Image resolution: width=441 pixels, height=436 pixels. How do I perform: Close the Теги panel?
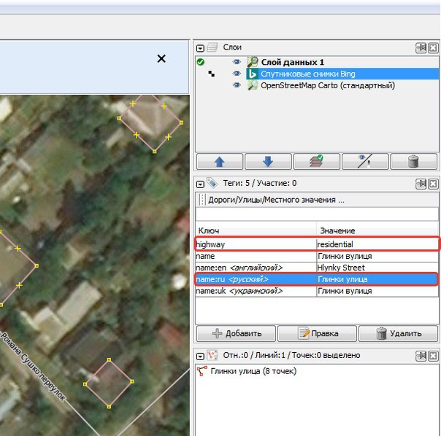tap(433, 184)
